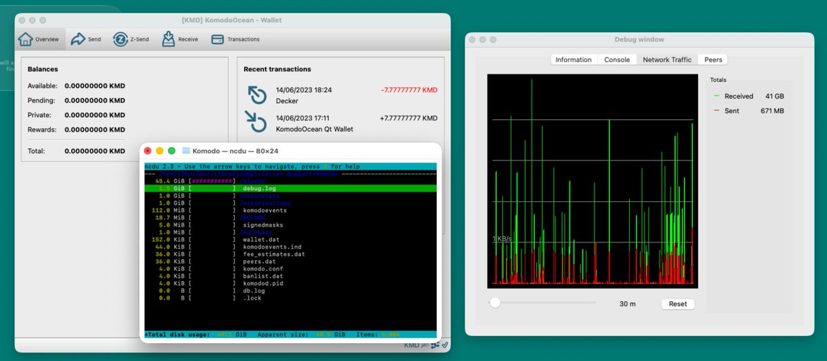Open the Send page in wallet toolbar

click(x=86, y=39)
